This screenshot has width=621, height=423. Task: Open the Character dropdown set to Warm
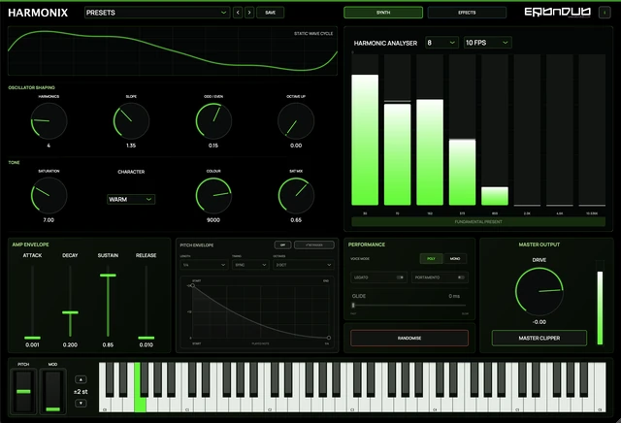131,199
